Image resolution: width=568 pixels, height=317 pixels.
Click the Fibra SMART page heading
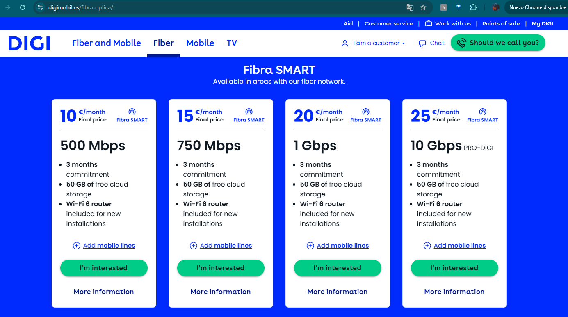279,69
